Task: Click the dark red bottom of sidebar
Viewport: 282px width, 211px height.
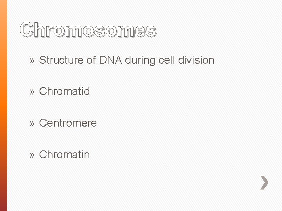Action: click(4, 201)
